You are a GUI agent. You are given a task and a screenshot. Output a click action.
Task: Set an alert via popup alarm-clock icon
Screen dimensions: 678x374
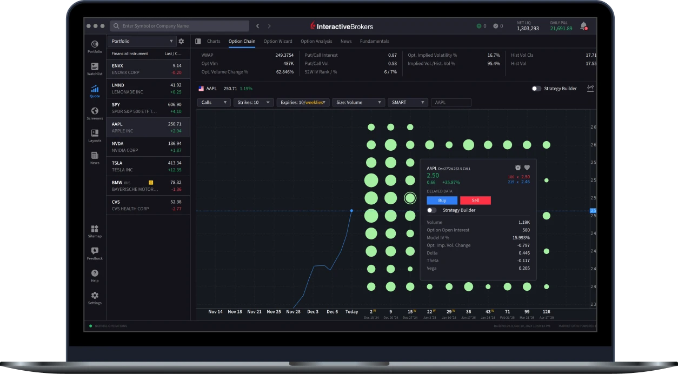pos(518,168)
